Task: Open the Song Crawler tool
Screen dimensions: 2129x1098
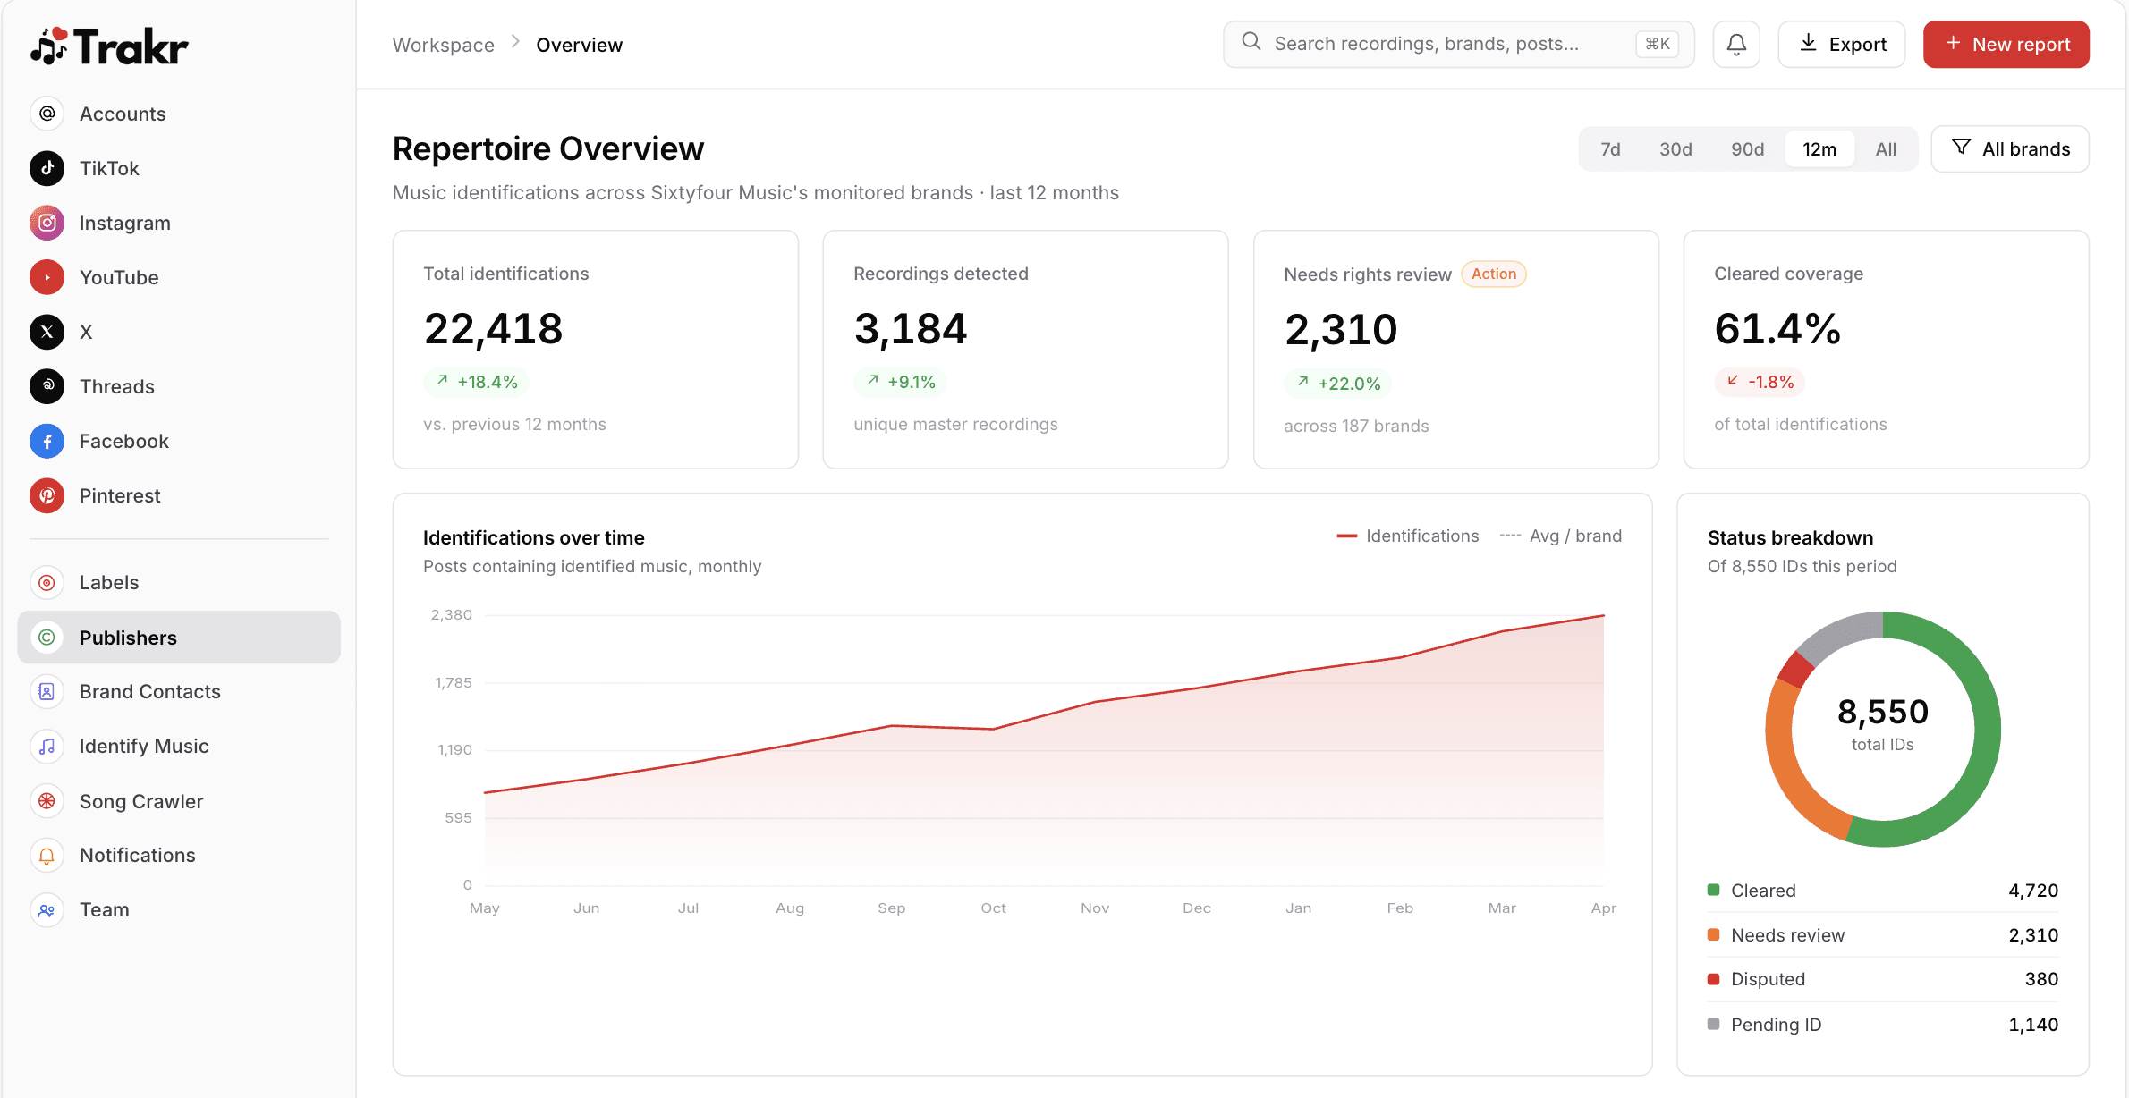Action: pyautogui.click(x=140, y=801)
